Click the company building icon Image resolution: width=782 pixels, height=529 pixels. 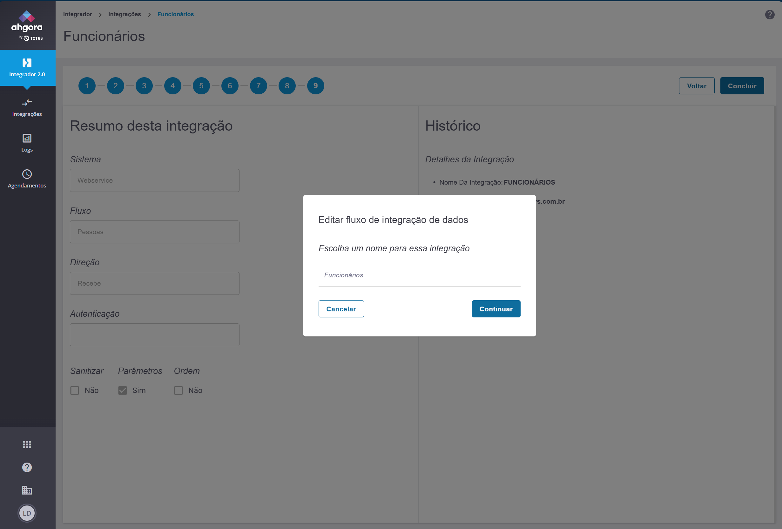(x=27, y=490)
